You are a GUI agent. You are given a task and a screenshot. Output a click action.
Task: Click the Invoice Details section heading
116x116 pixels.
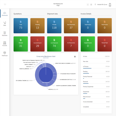(86, 14)
